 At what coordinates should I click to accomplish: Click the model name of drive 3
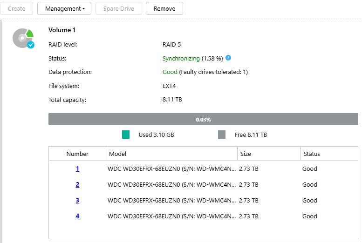(x=171, y=200)
